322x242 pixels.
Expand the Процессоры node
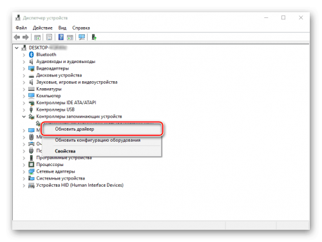click(24, 165)
